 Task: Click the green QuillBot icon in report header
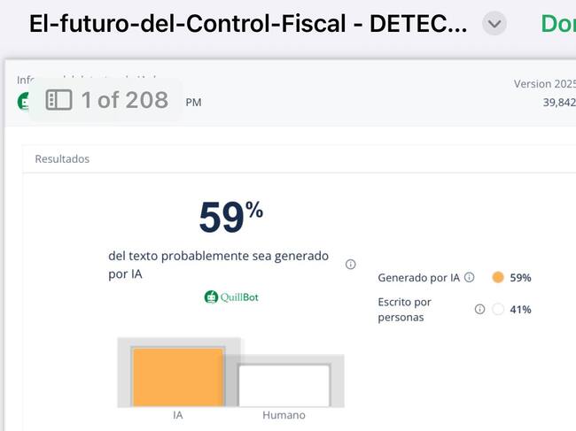(24, 101)
